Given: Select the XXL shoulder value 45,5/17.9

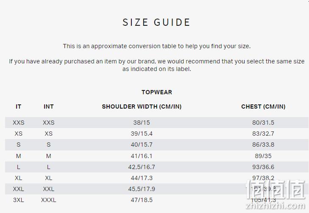Looking at the screenshot, I should pos(142,189).
